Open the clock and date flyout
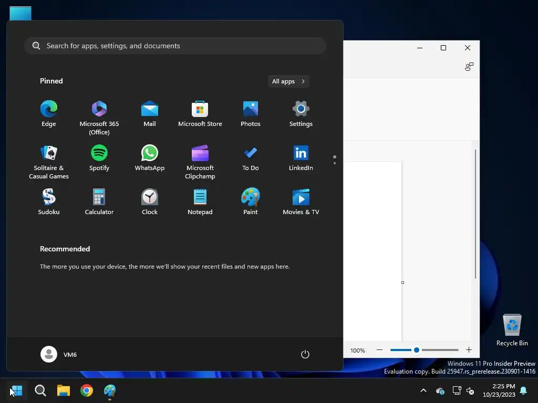This screenshot has height=403, width=538. (499, 390)
